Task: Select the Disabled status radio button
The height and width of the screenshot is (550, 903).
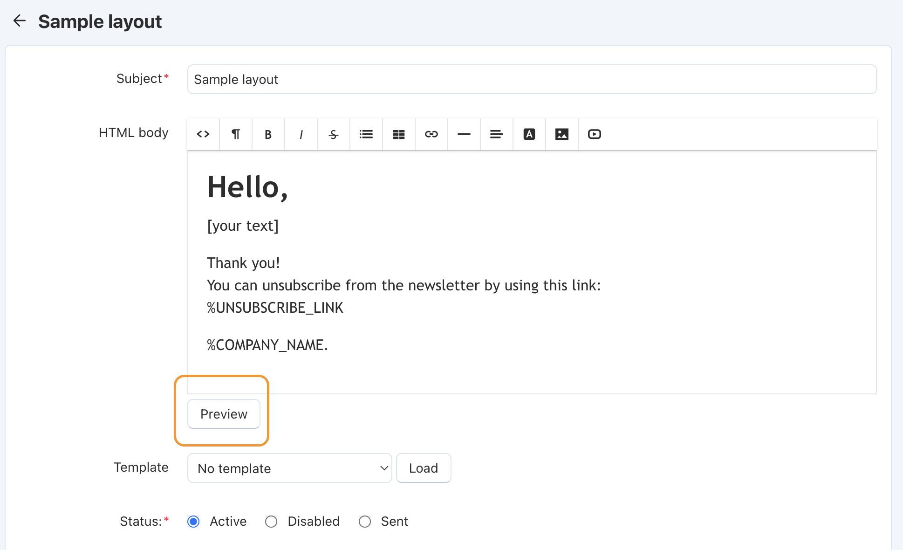Action: click(271, 522)
